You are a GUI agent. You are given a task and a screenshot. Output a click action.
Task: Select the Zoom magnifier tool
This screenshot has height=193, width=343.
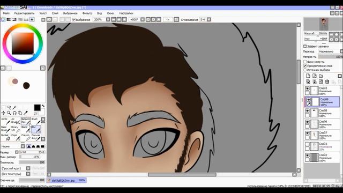tap(9, 113)
